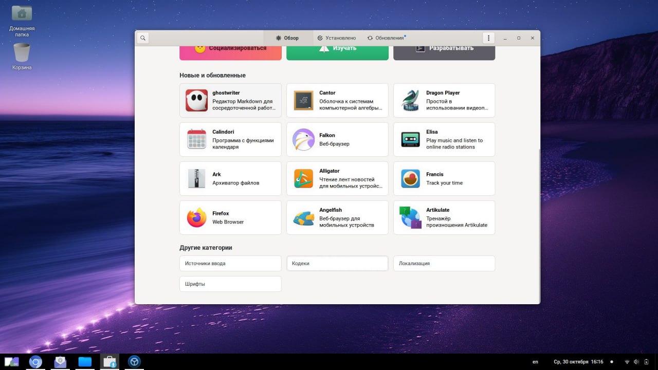This screenshot has height=370, width=658.
Task: Click the Falkon browser icon
Action: tap(303, 139)
